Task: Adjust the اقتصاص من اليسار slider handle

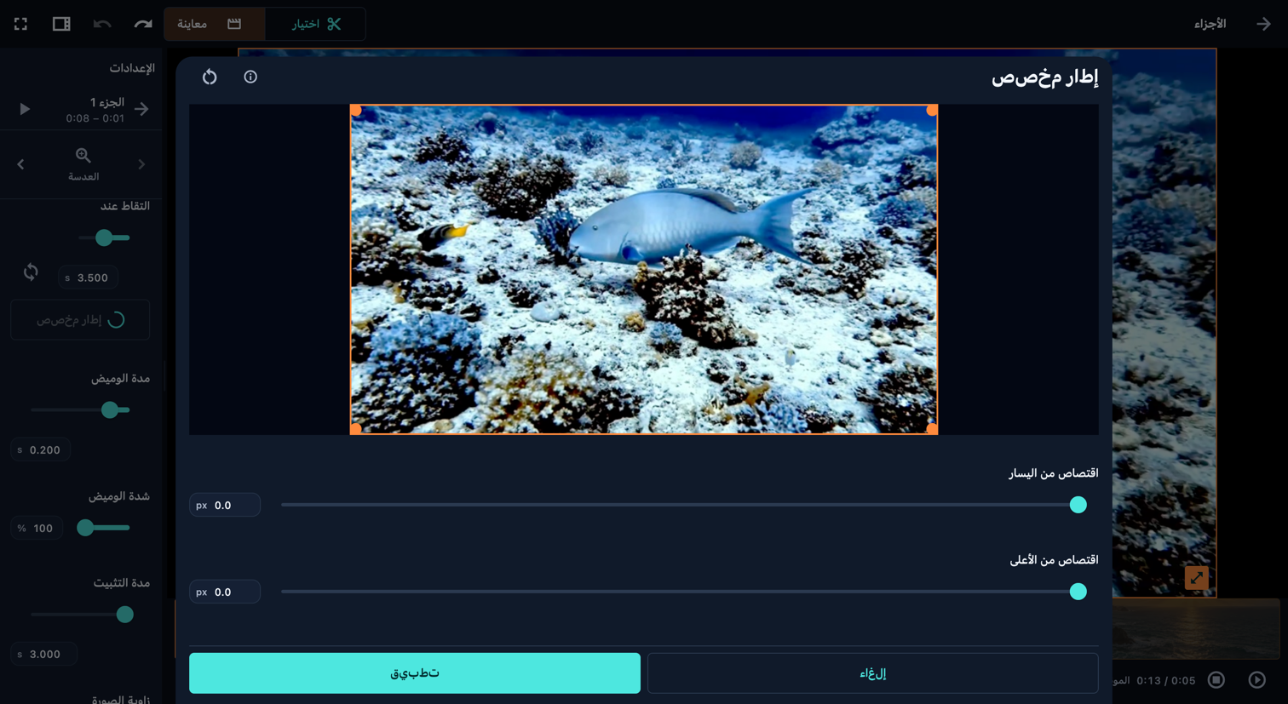Action: point(1078,505)
